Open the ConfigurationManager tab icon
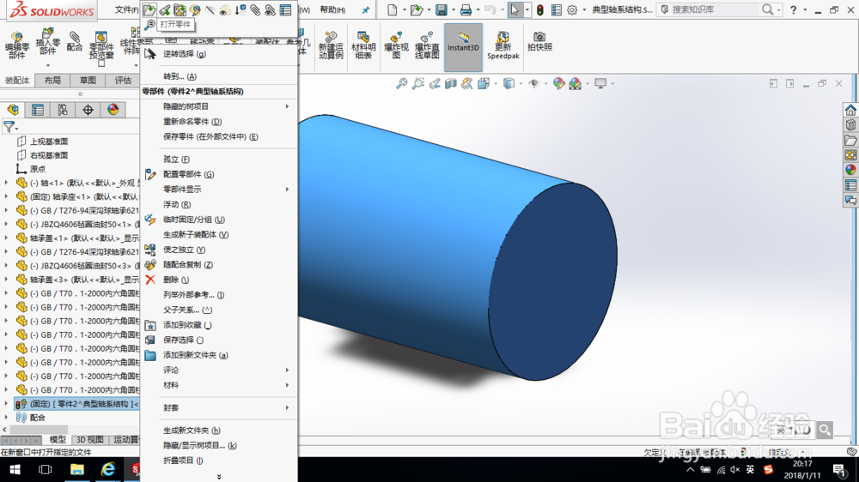This screenshot has width=859, height=482. (63, 110)
